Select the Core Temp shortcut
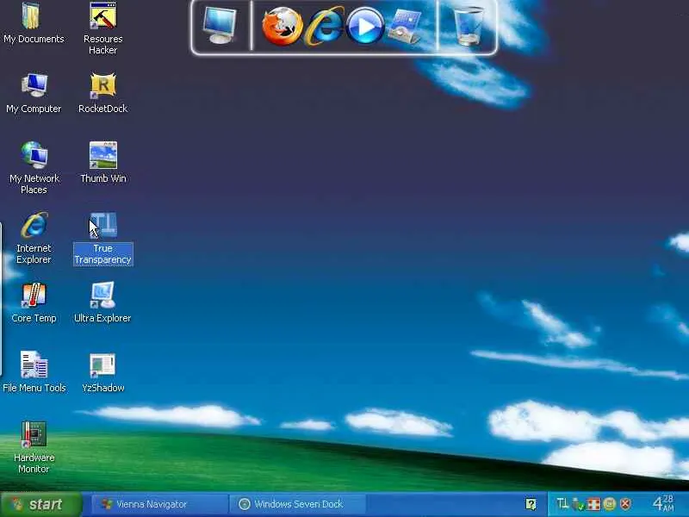The width and height of the screenshot is (689, 517). [34, 302]
